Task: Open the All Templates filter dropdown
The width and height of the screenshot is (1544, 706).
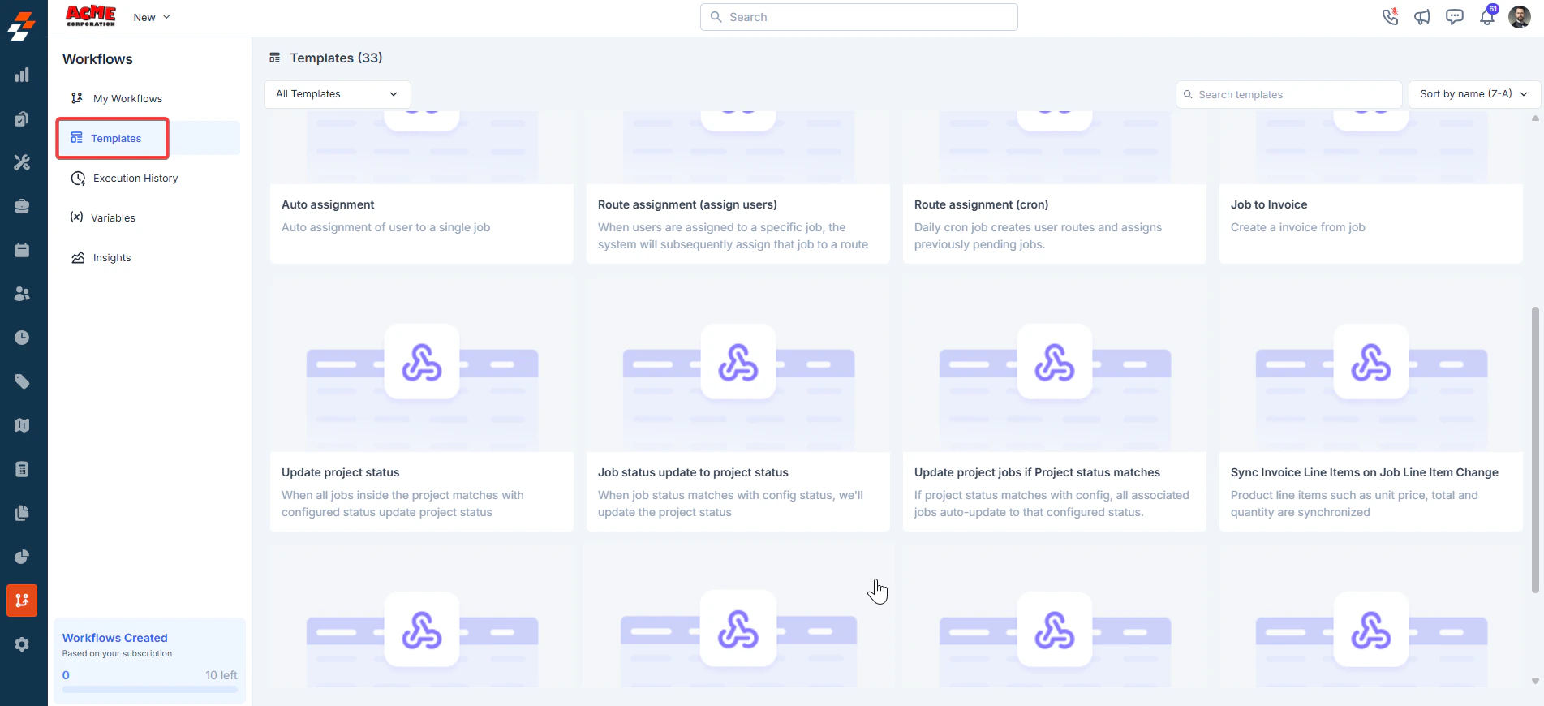Action: pyautogui.click(x=338, y=94)
